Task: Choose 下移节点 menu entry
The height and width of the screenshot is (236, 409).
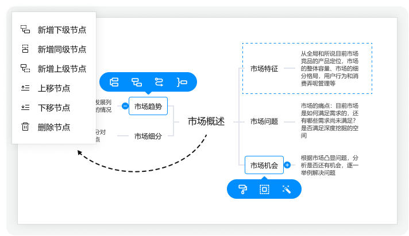Action: (x=54, y=108)
